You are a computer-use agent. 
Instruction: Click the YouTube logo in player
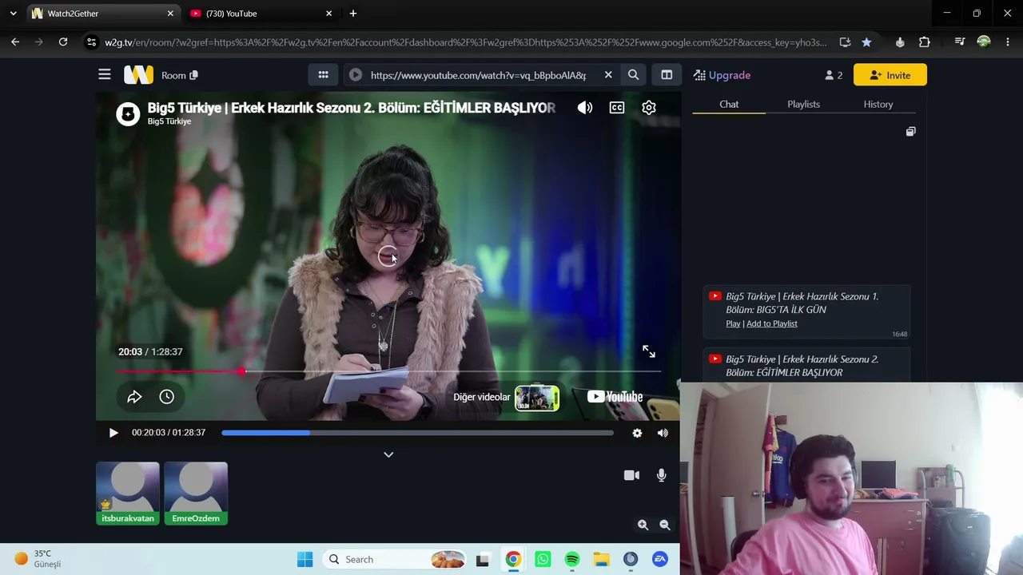(615, 397)
